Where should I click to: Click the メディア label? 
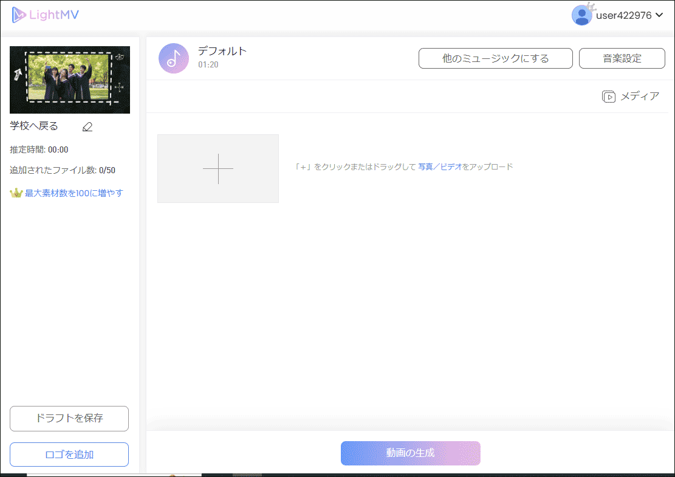640,97
